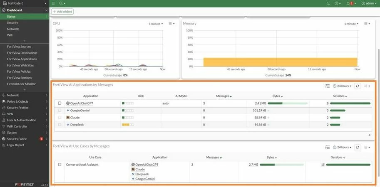
Task: Click the DeepSeek risk level indicator
Action: coord(128,125)
